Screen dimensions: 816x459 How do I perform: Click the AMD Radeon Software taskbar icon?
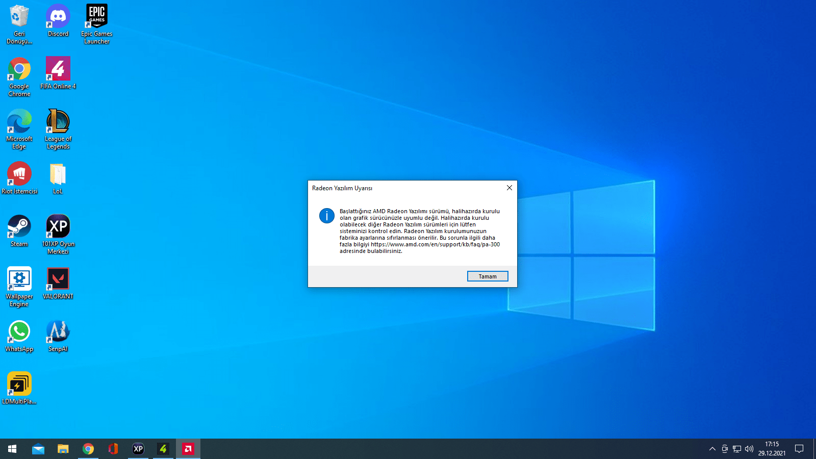pyautogui.click(x=188, y=449)
